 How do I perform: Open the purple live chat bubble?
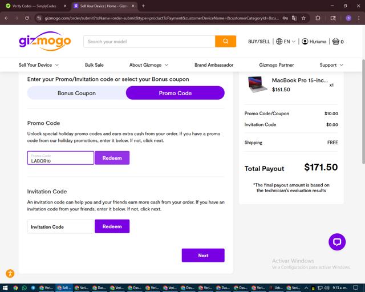point(337,242)
